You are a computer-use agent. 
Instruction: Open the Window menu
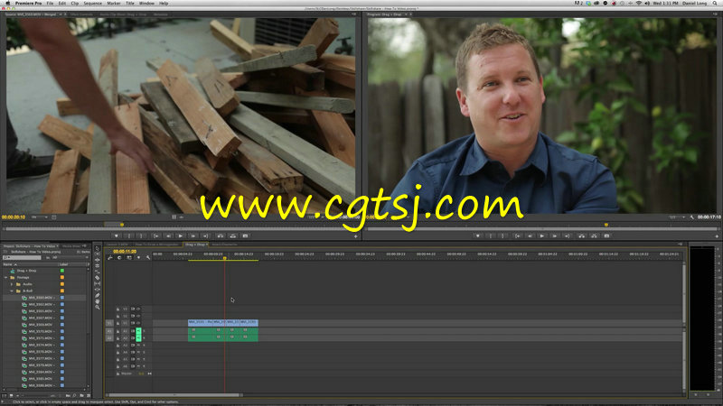pos(146,4)
